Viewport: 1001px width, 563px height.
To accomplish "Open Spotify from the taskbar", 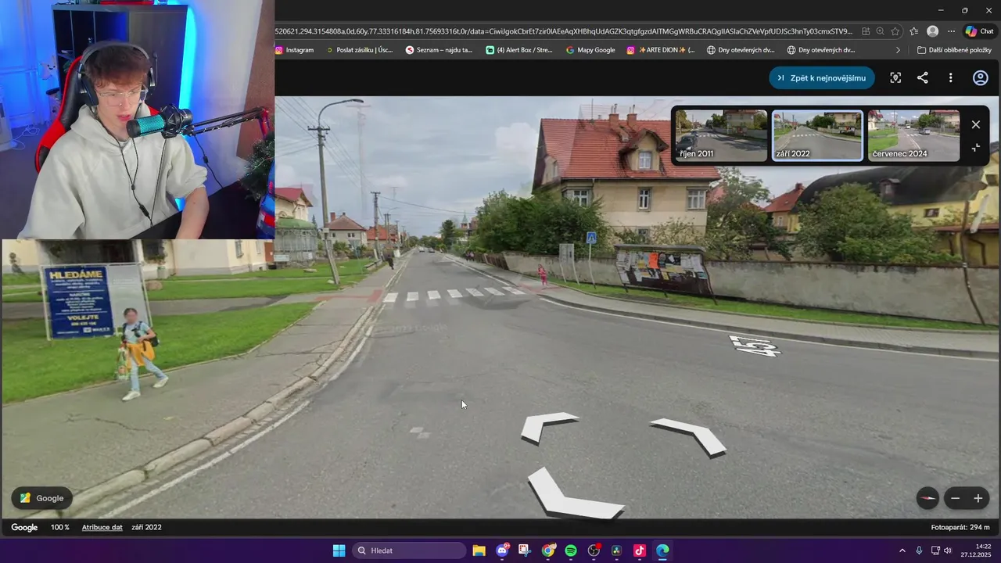I will [571, 550].
